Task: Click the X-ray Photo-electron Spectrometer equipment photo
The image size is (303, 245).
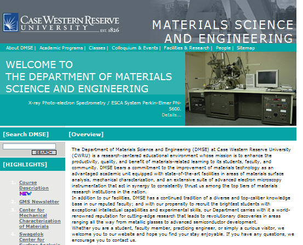Action: tap(241, 88)
